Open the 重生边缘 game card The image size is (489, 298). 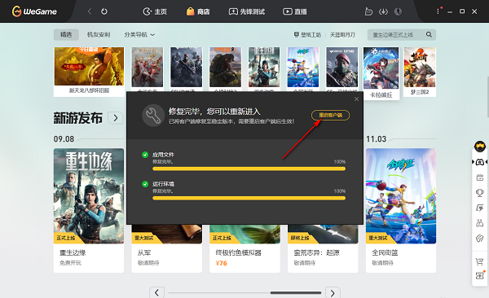coord(89,210)
